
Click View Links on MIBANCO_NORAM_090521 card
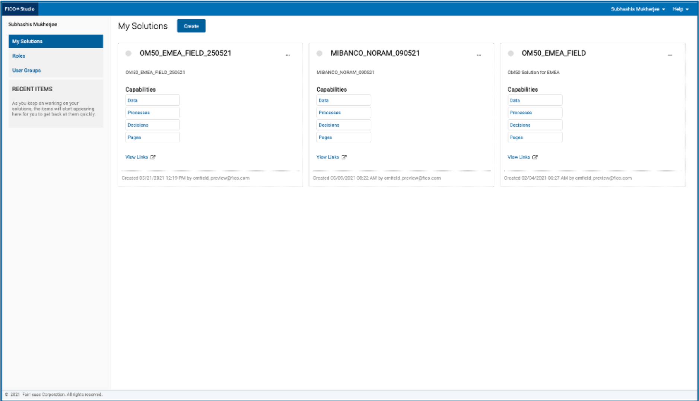[x=328, y=157]
